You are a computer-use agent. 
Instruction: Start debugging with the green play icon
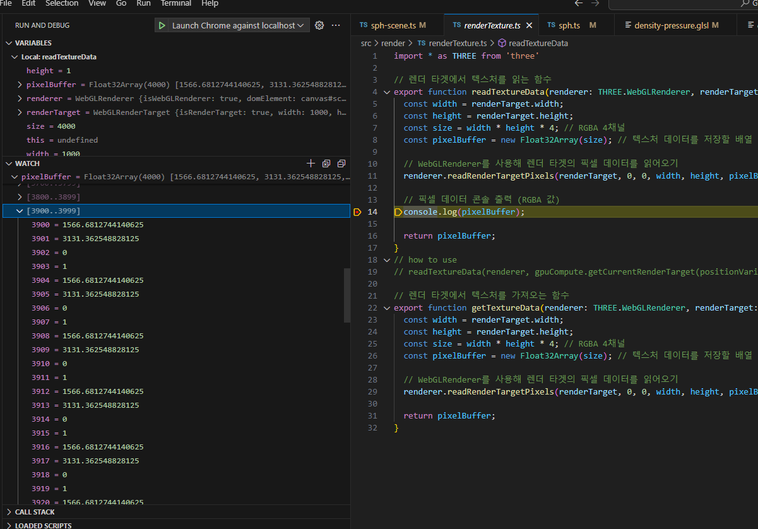pyautogui.click(x=162, y=25)
